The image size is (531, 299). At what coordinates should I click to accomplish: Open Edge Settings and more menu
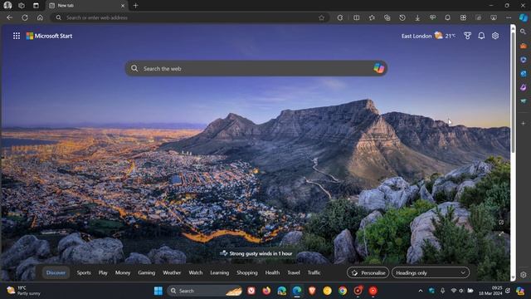point(509,17)
